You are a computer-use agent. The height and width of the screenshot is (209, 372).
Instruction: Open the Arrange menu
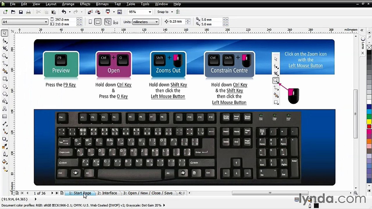[x=68, y=4]
